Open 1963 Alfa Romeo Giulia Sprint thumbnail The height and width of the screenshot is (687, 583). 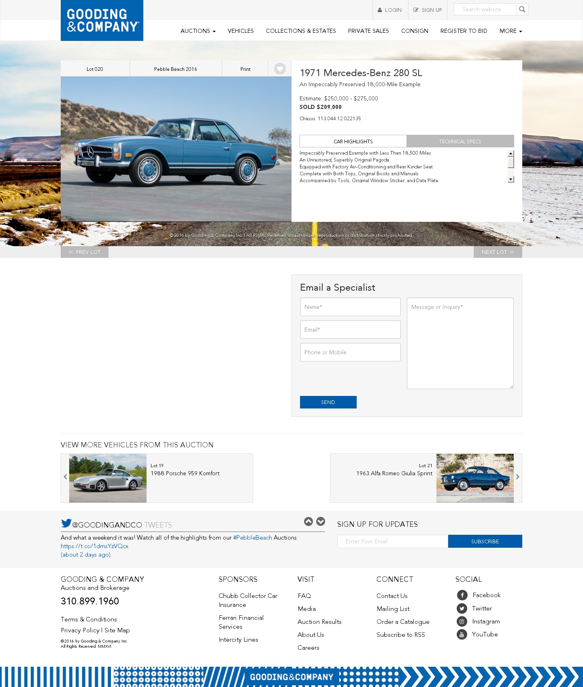[475, 478]
